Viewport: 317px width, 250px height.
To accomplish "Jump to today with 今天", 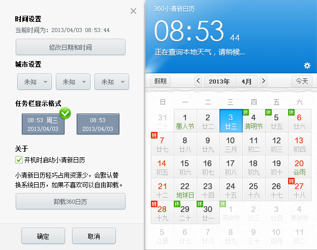I will [302, 81].
